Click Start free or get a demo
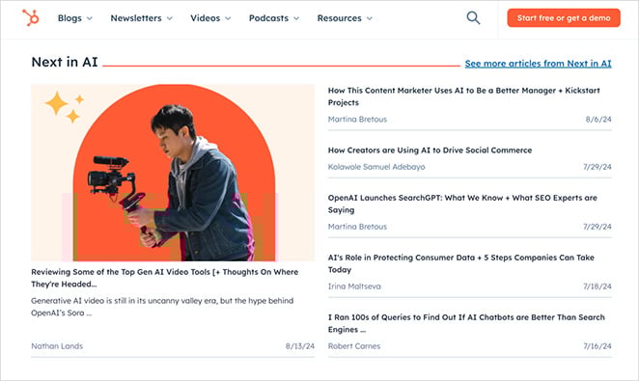The width and height of the screenshot is (639, 381). click(564, 18)
